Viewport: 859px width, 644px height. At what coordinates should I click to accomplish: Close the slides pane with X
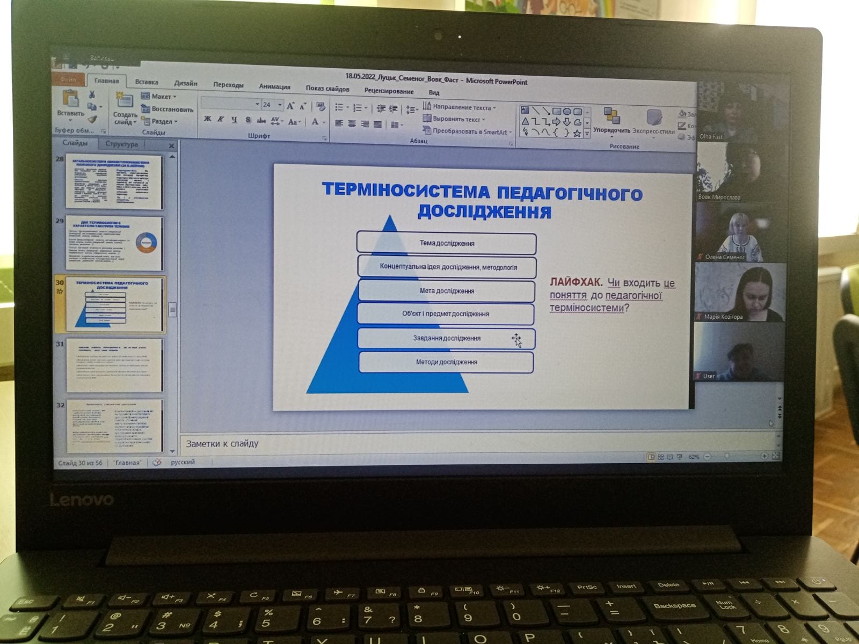click(x=171, y=145)
